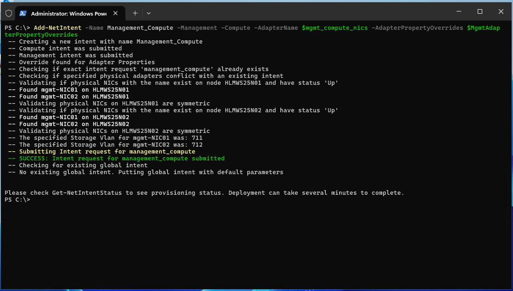
Task: Click the empty PS C:\> prompt at bottom
Action: coord(17,200)
